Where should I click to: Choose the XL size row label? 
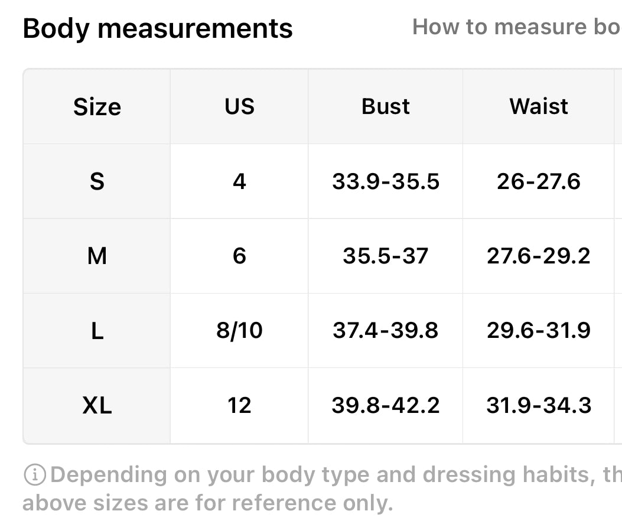[x=97, y=405]
